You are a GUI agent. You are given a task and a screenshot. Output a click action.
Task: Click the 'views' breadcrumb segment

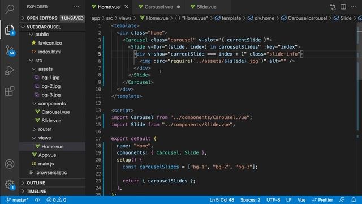(125, 18)
